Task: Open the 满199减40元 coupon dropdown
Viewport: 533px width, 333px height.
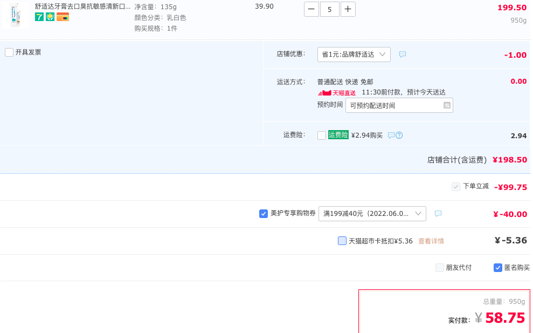Action: 372,214
